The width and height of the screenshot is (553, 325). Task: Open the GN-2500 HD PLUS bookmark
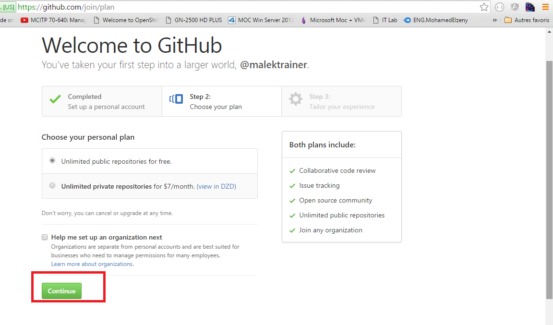click(193, 20)
